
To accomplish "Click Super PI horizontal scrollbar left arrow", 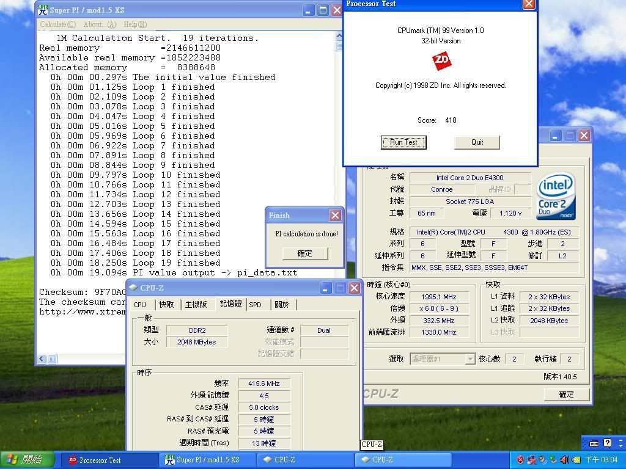I will point(41,359).
